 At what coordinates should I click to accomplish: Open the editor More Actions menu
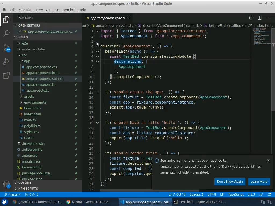(268, 18)
